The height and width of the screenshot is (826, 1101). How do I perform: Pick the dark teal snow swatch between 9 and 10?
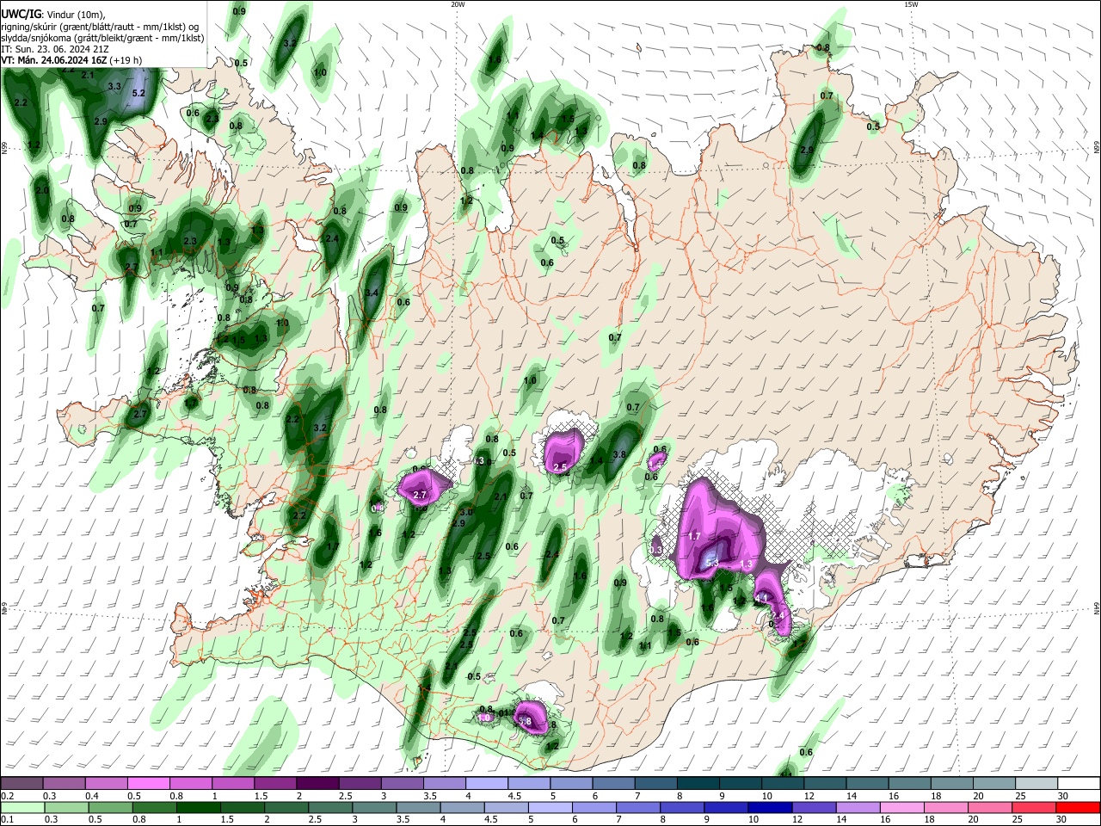click(x=740, y=783)
